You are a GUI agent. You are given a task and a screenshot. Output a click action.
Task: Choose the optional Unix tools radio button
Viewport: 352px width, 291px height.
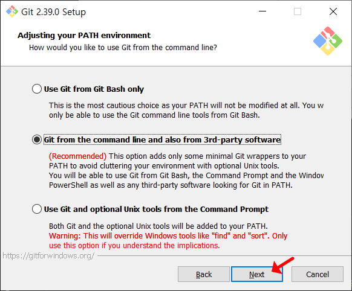point(37,209)
